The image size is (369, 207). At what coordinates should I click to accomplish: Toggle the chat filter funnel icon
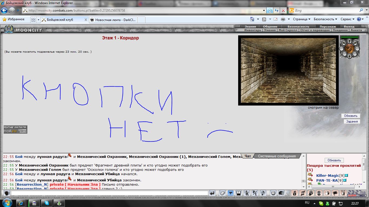(230, 193)
